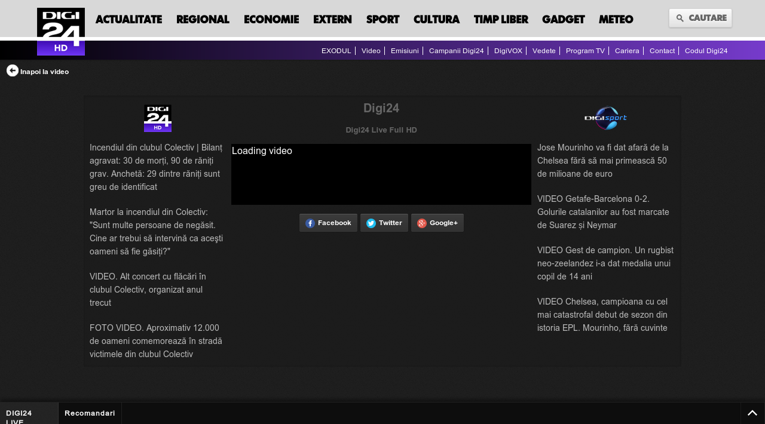Viewport: 765px width, 424px height.
Task: Click the Digi24 HD logo in header
Action: [61, 32]
